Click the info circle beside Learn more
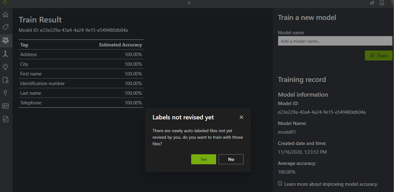Screen dimensions: 397x192 pos(280,184)
